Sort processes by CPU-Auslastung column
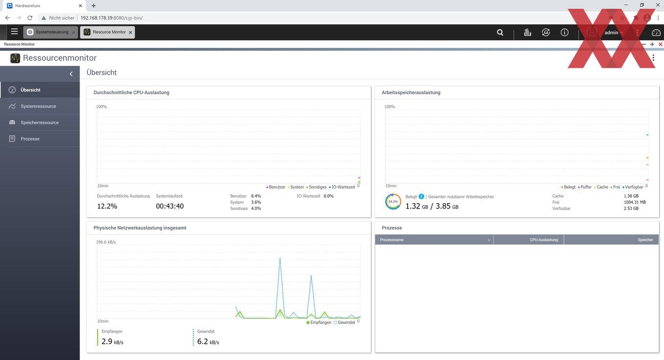 point(529,240)
